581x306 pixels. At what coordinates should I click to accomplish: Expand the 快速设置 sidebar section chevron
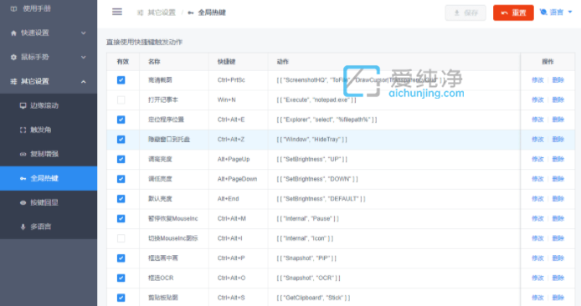pyautogui.click(x=84, y=33)
